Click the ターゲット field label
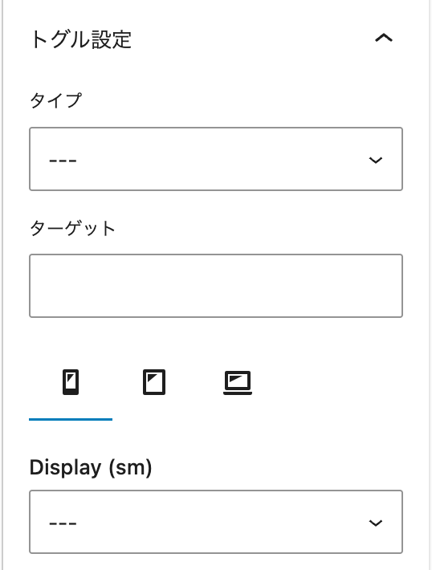Screen dimensions: 432x570 coord(73,229)
